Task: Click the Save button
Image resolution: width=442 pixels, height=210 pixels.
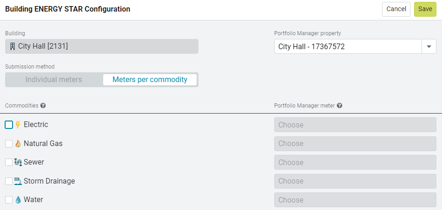Action: click(x=425, y=9)
